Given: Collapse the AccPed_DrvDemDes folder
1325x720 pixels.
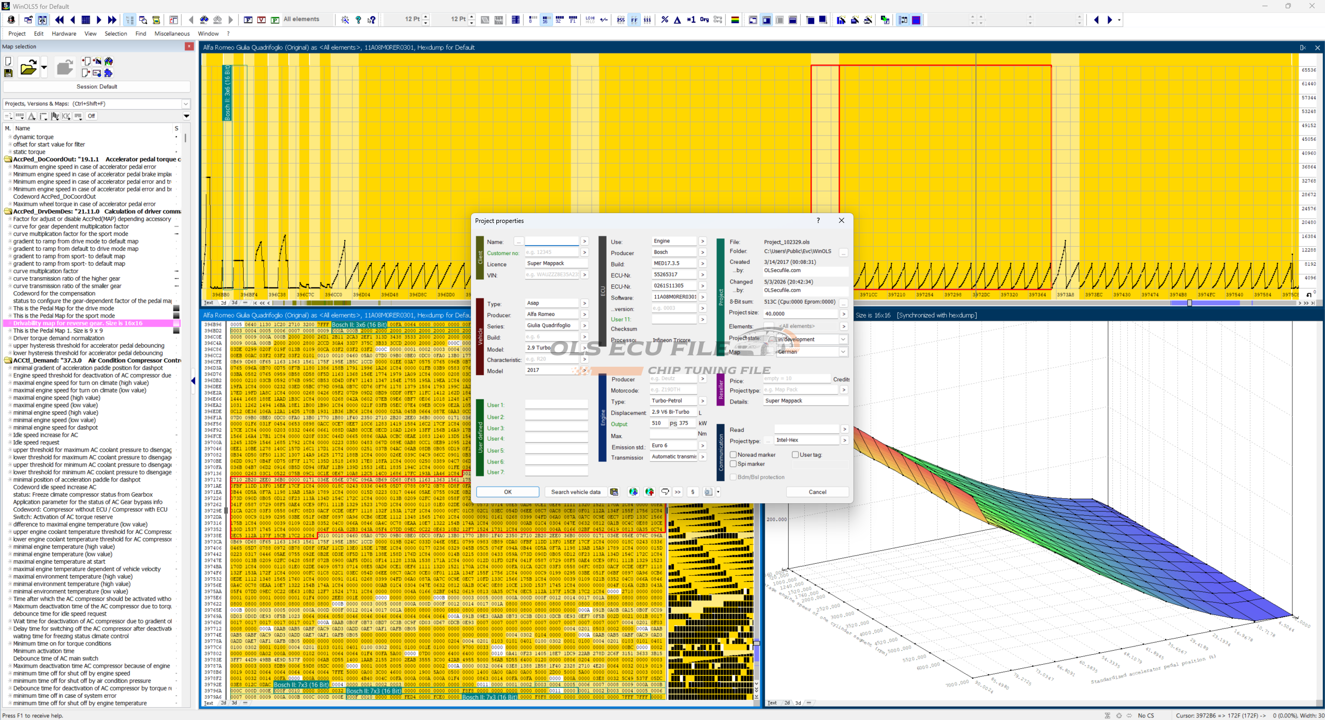Looking at the screenshot, I should (8, 211).
